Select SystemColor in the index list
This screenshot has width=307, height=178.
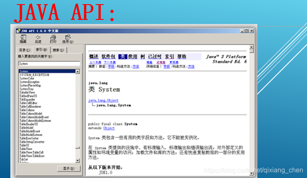(27, 78)
